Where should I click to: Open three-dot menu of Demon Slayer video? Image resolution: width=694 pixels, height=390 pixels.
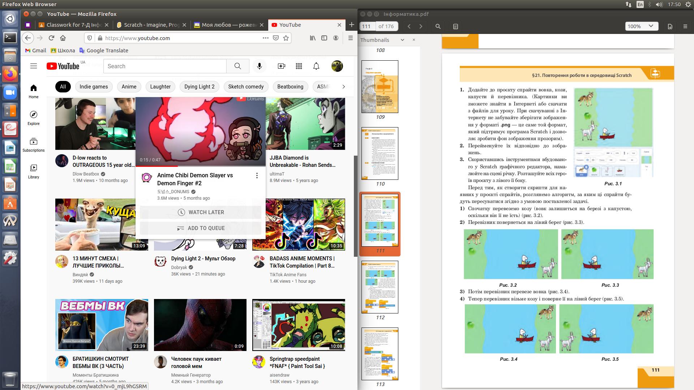click(257, 175)
